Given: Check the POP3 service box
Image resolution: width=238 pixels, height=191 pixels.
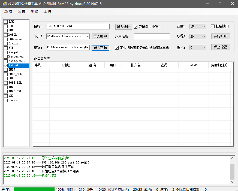Looking at the screenshot, I should pyautogui.click(x=6, y=78).
